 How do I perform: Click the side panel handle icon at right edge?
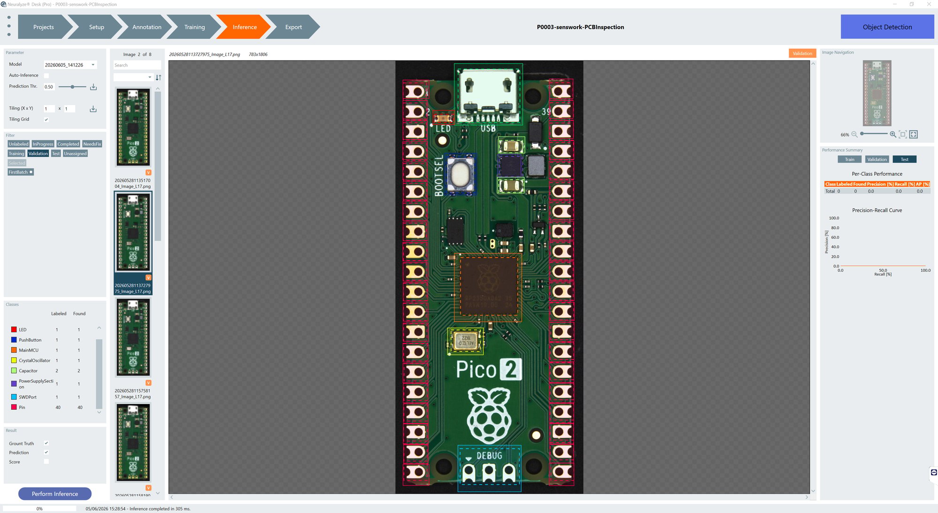934,473
